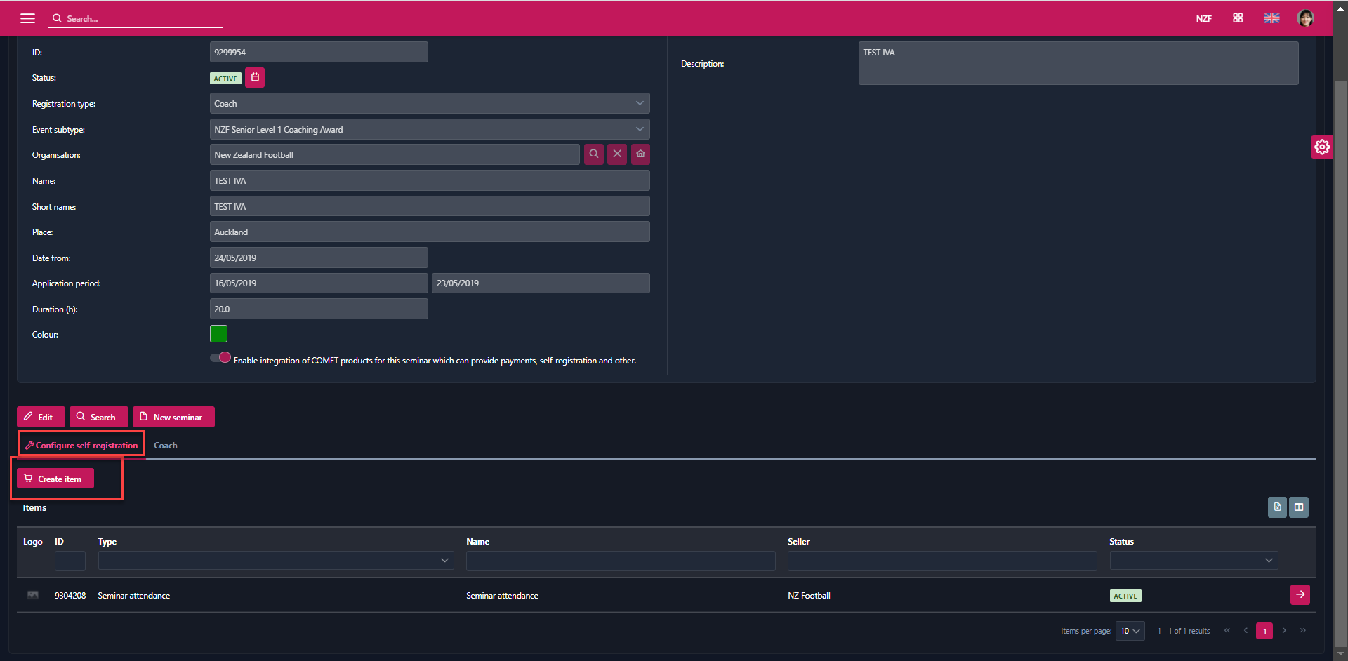Viewport: 1348px width, 661px height.
Task: Switch to the Coach tab
Action: click(166, 446)
